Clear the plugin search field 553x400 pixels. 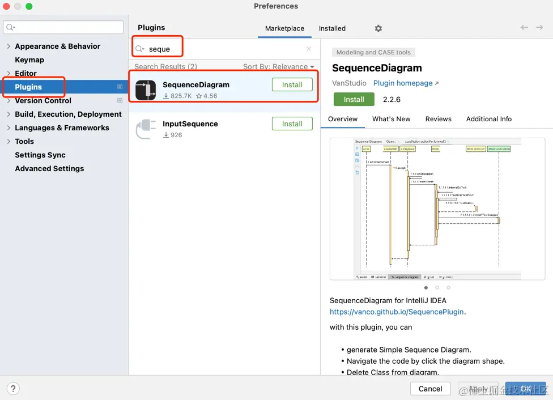click(309, 49)
